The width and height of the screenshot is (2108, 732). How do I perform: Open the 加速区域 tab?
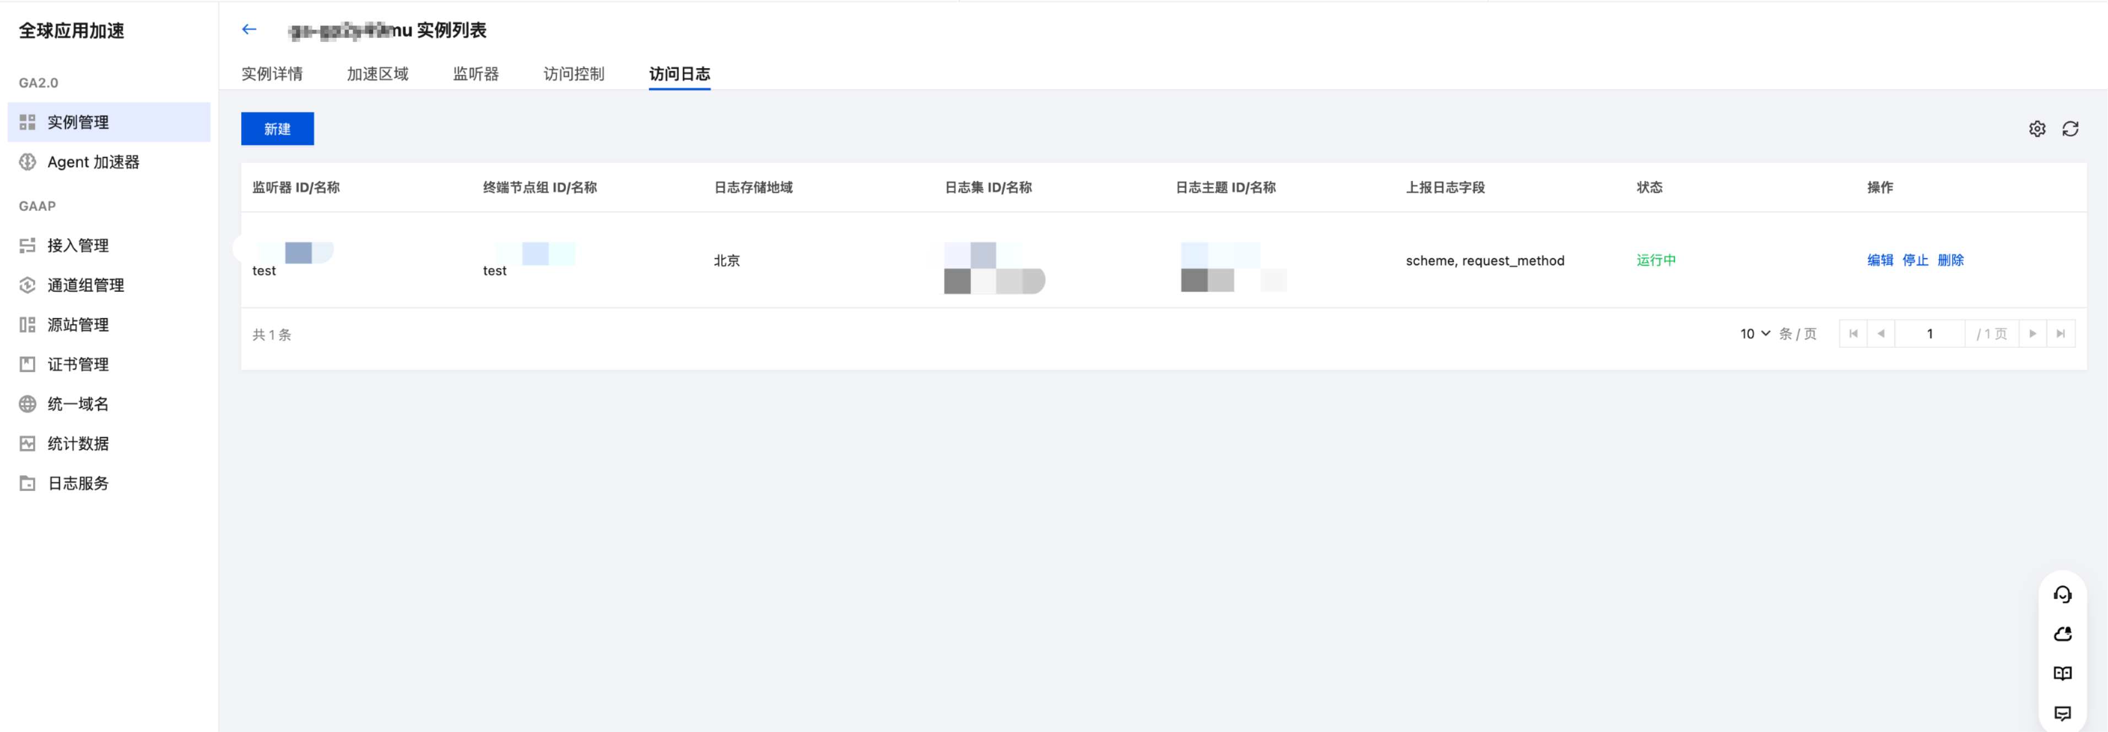[x=377, y=74]
